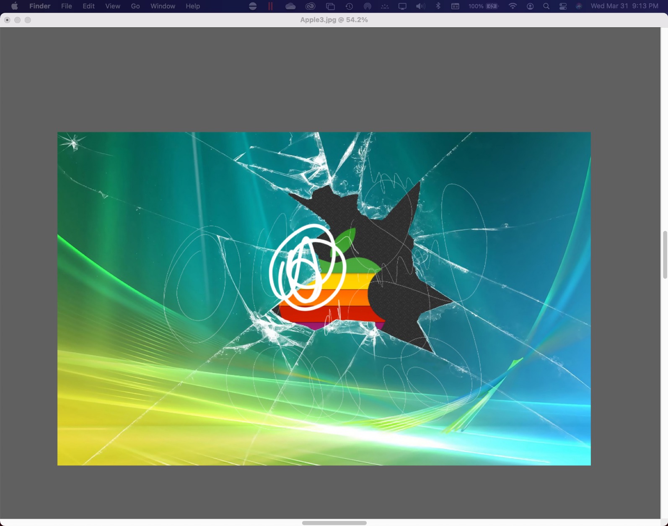Screen dimensions: 668x526
Task: Show battery status at 100%
Action: point(484,6)
